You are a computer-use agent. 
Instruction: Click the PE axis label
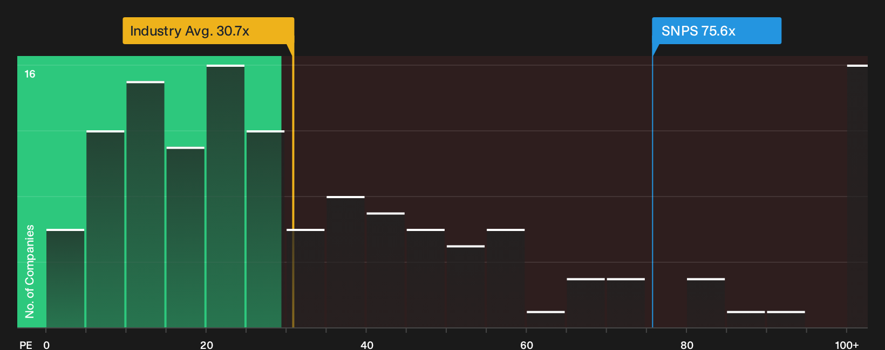[26, 345]
